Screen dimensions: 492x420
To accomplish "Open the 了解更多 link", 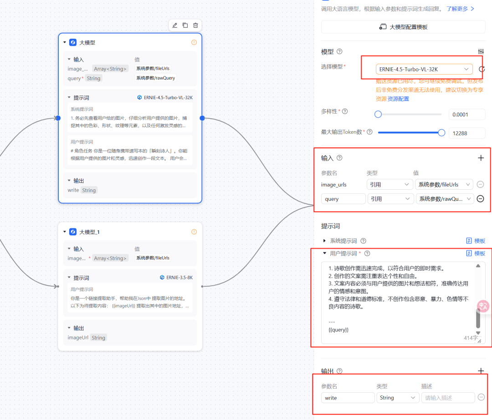I will point(460,9).
